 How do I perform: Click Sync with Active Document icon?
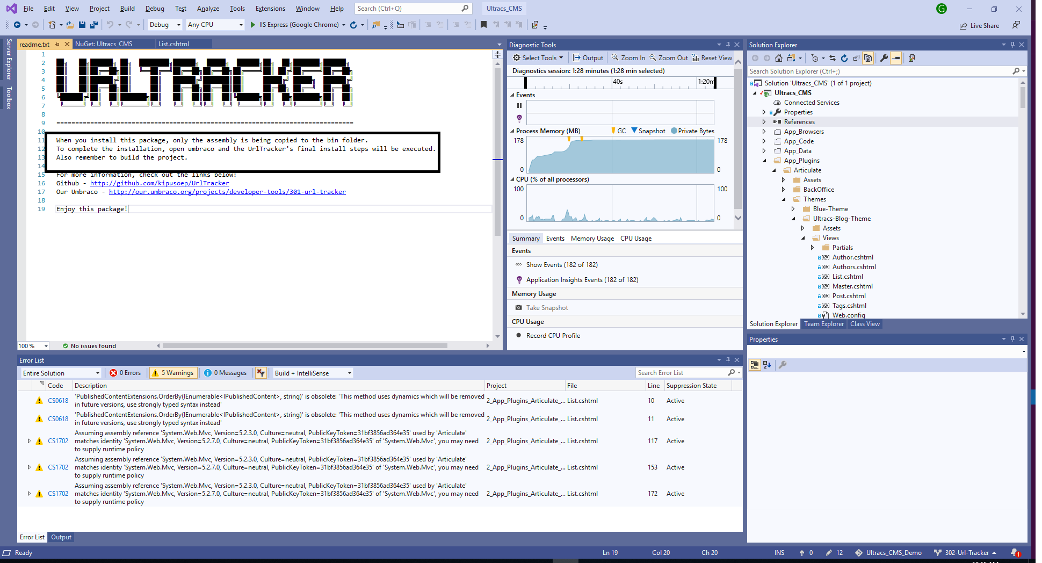[x=833, y=58]
